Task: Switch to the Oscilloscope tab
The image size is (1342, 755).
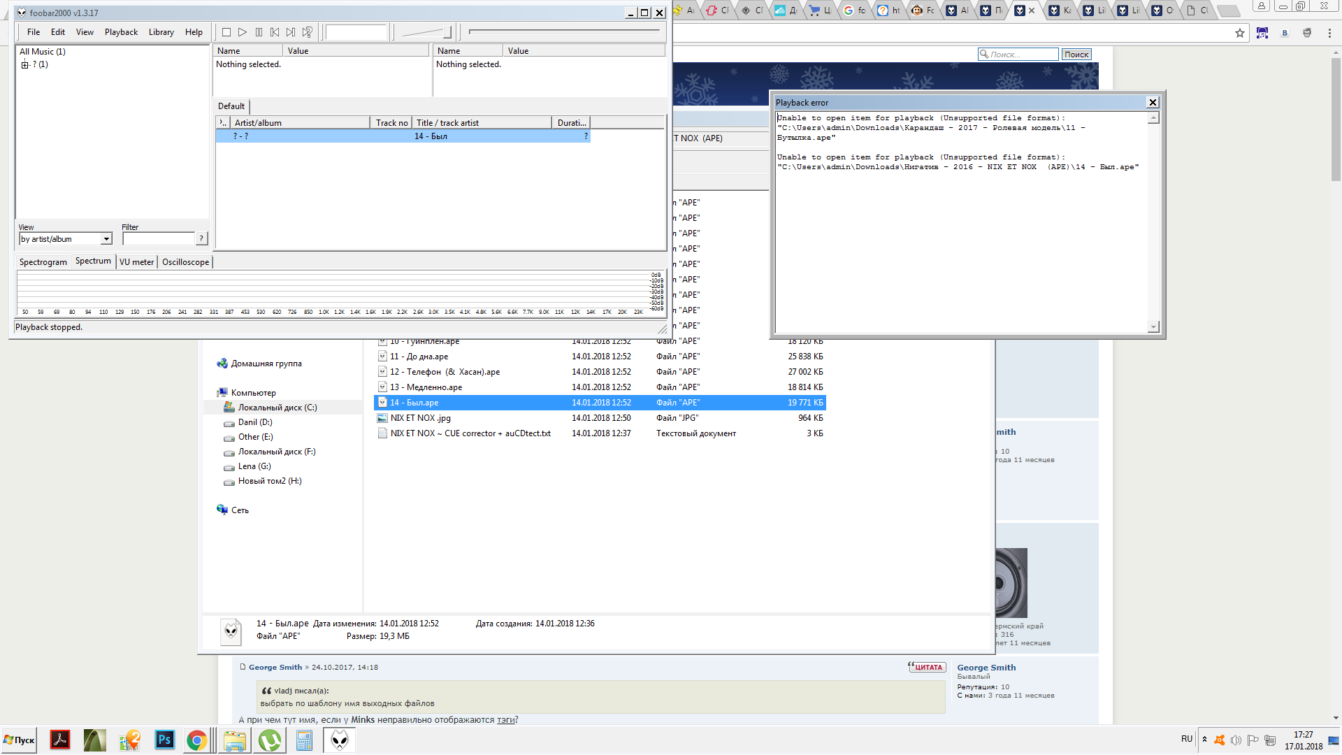Action: tap(185, 261)
